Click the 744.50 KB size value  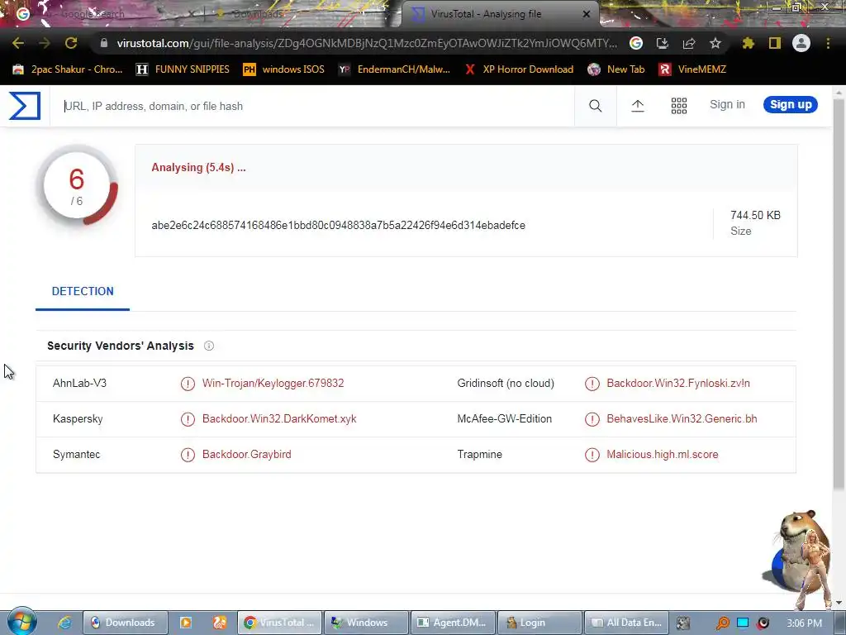click(755, 216)
